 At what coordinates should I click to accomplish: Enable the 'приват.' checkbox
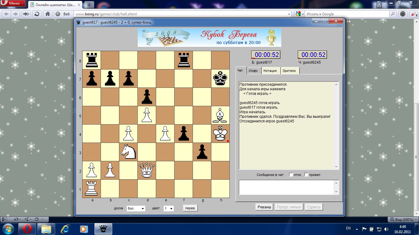(306, 175)
